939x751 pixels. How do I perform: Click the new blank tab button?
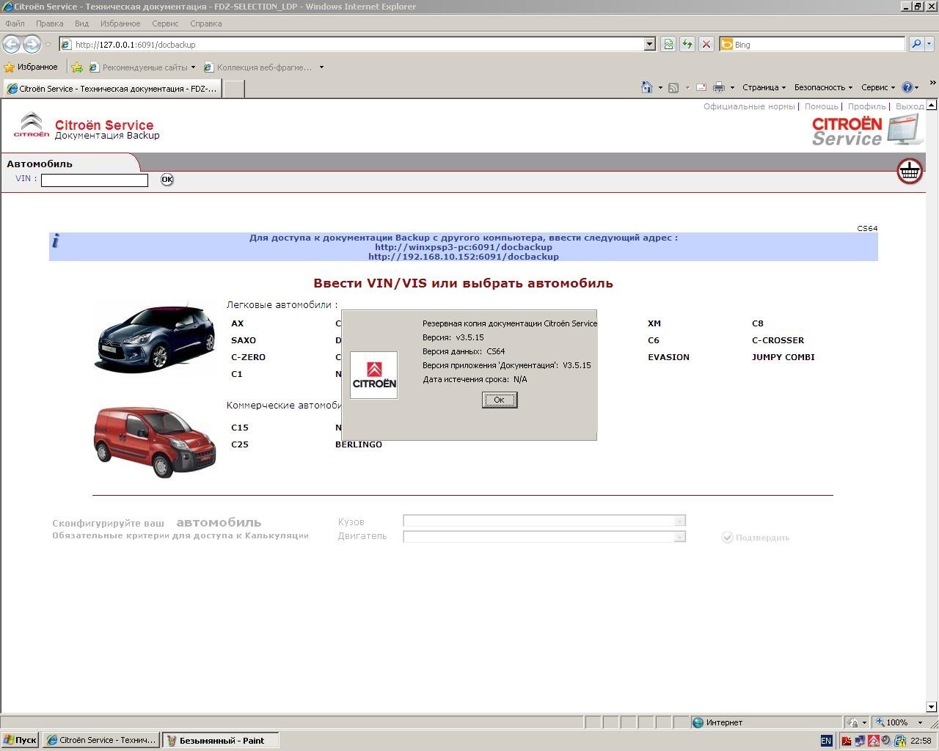pos(233,89)
